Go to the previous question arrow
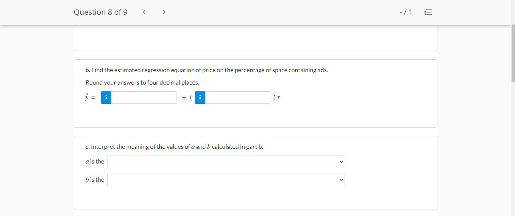This screenshot has height=216, width=515. (x=144, y=12)
